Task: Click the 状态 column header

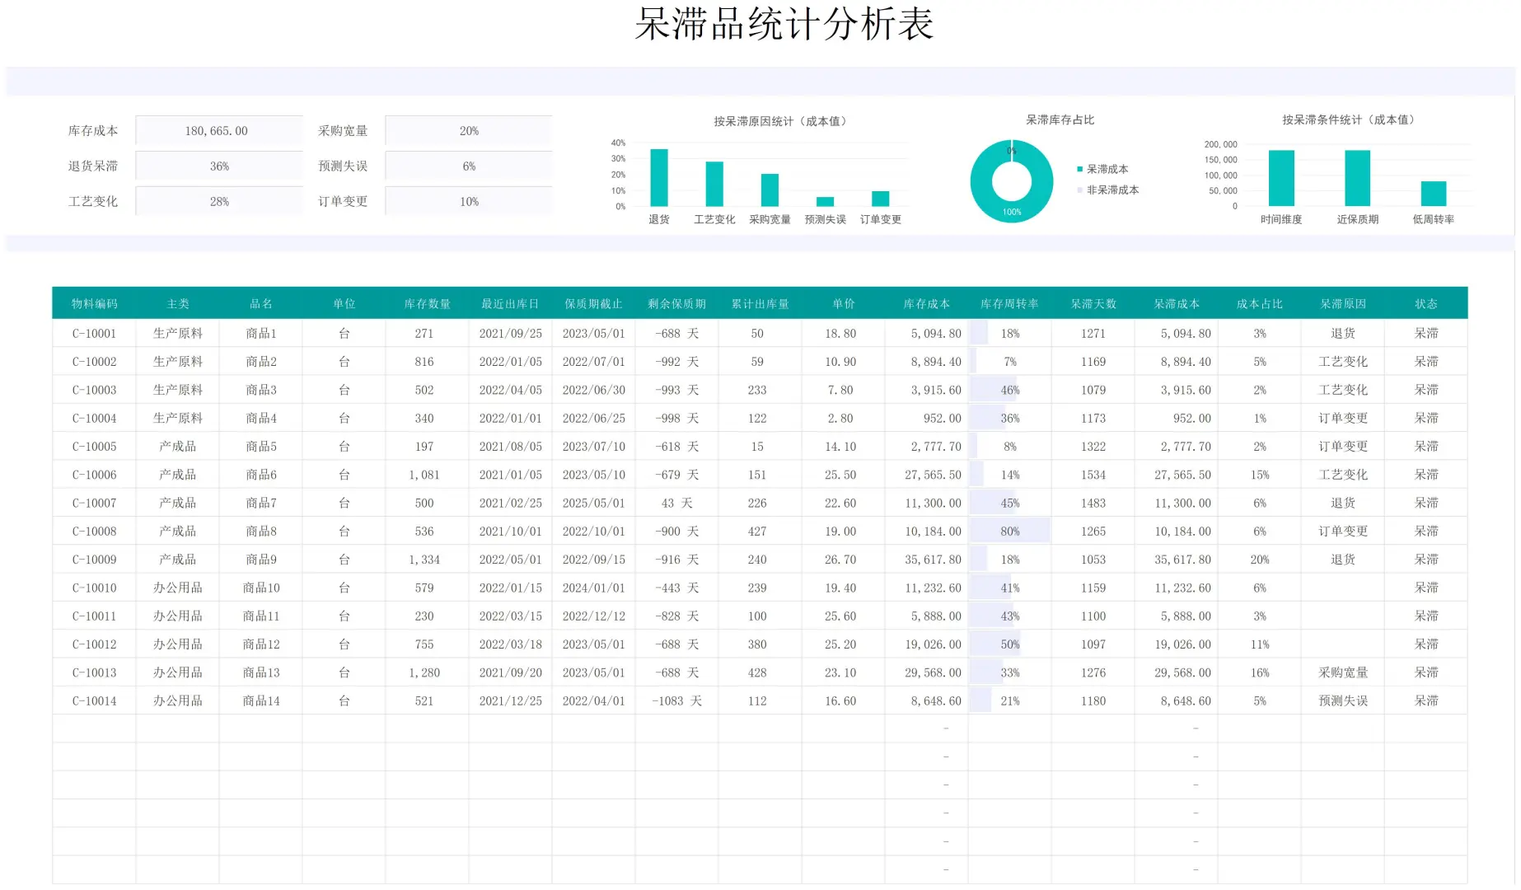Action: 1426,303
